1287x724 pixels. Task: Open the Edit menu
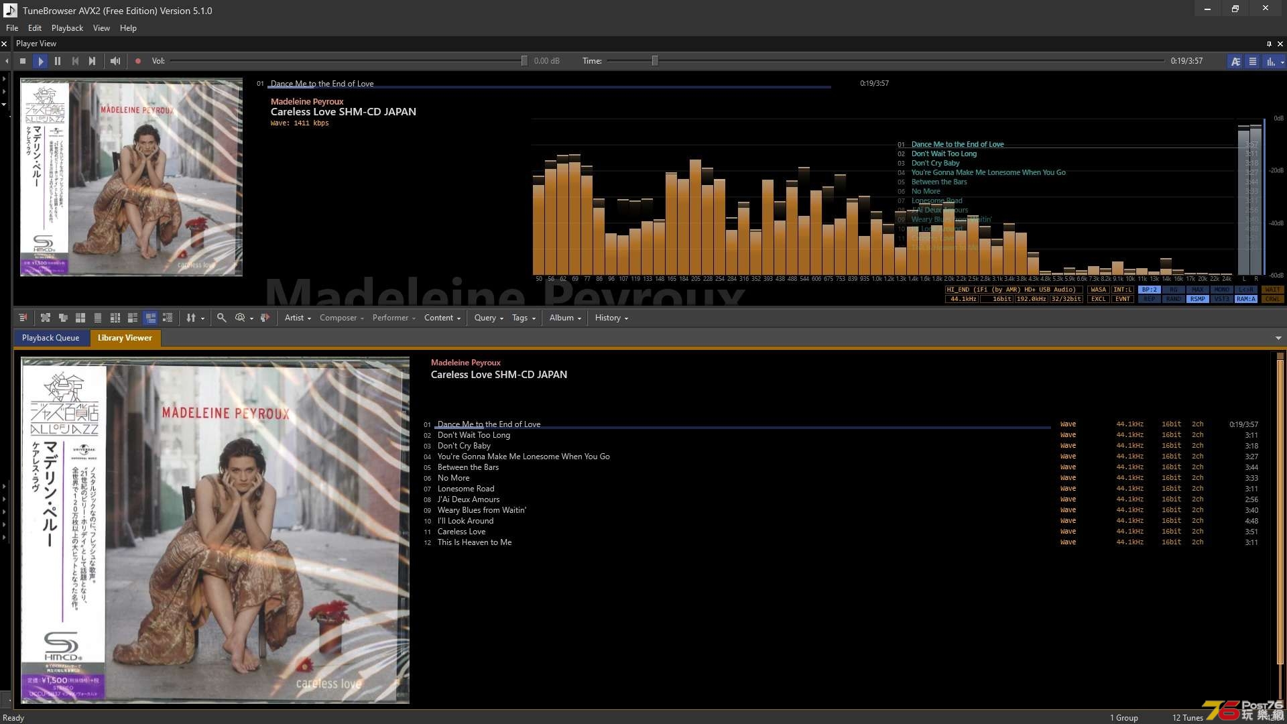tap(35, 28)
